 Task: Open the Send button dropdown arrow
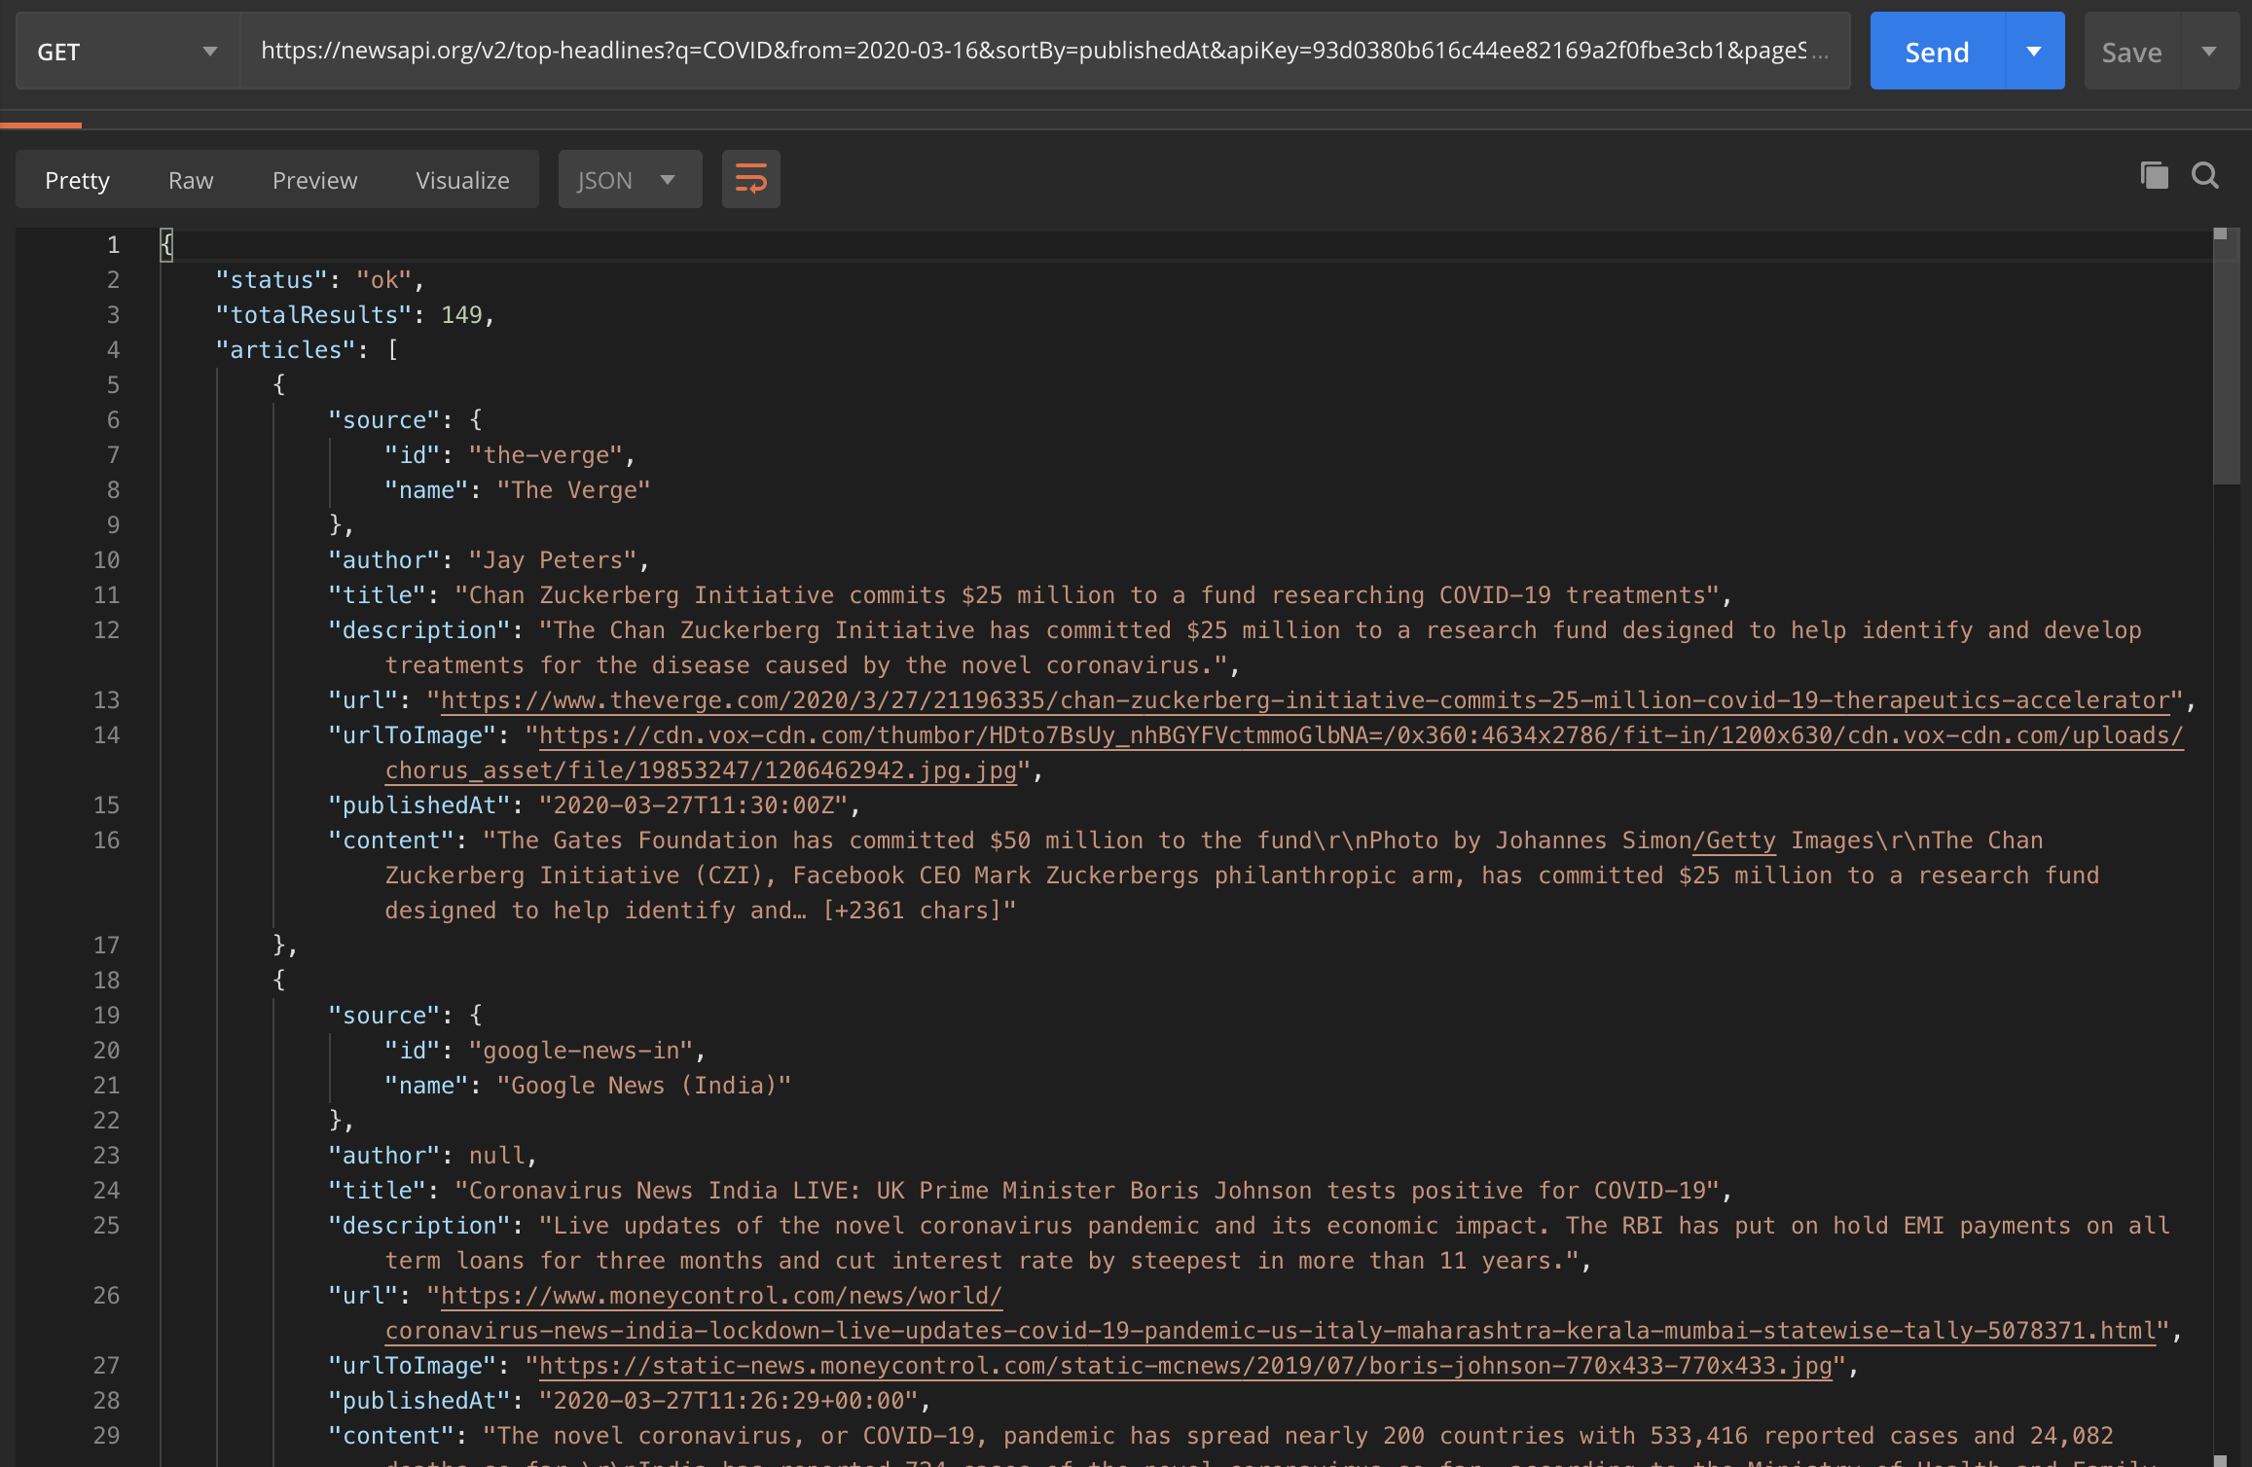click(x=2034, y=52)
